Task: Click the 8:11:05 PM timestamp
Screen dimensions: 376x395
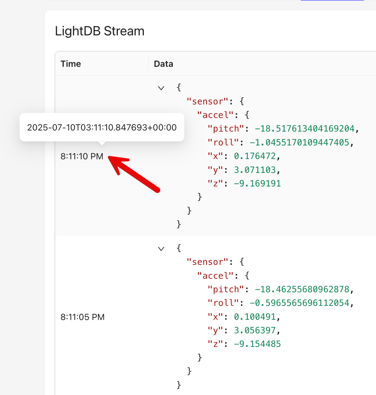Action: (x=82, y=317)
